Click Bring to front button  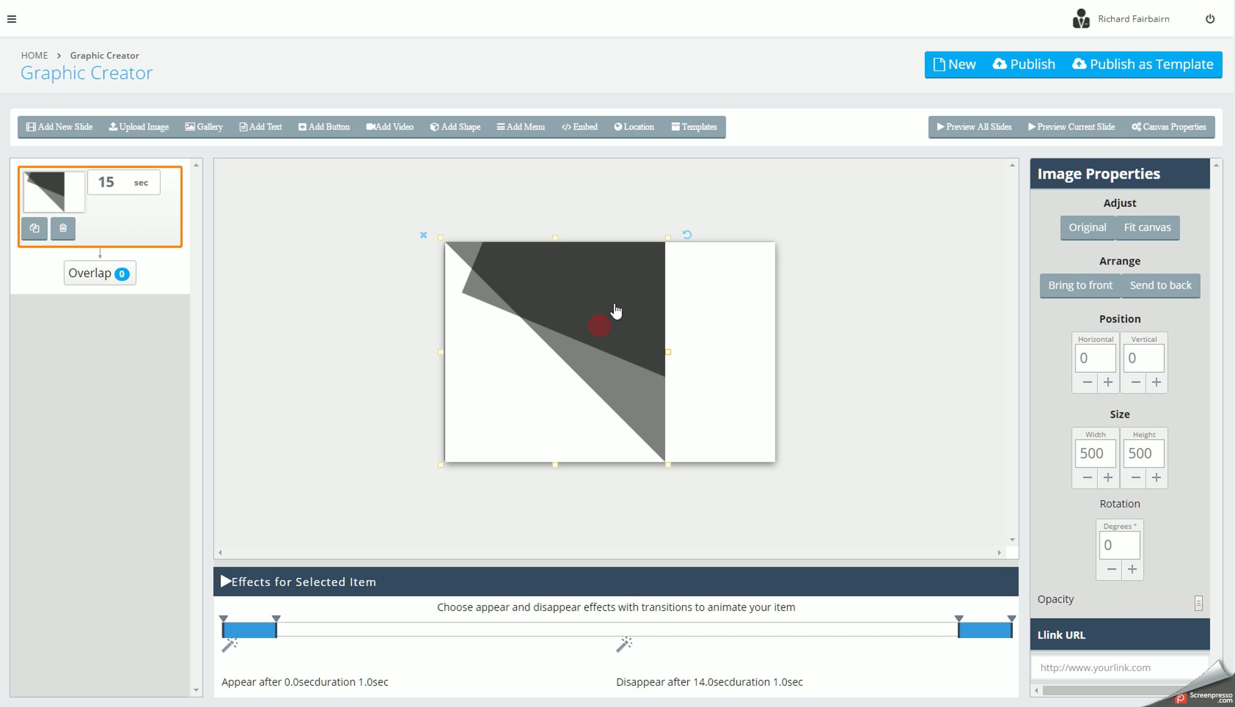pyautogui.click(x=1080, y=286)
